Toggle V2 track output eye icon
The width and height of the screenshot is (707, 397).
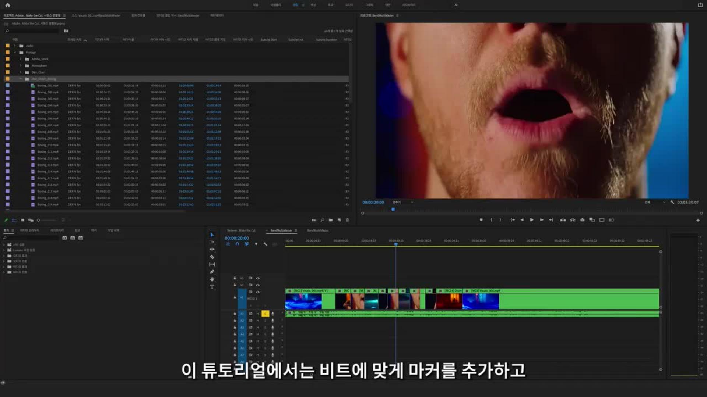point(258,285)
